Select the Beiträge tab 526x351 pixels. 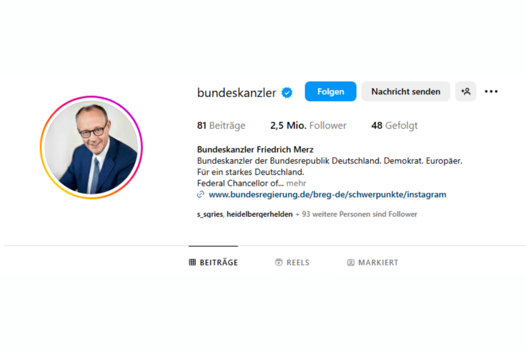(213, 262)
